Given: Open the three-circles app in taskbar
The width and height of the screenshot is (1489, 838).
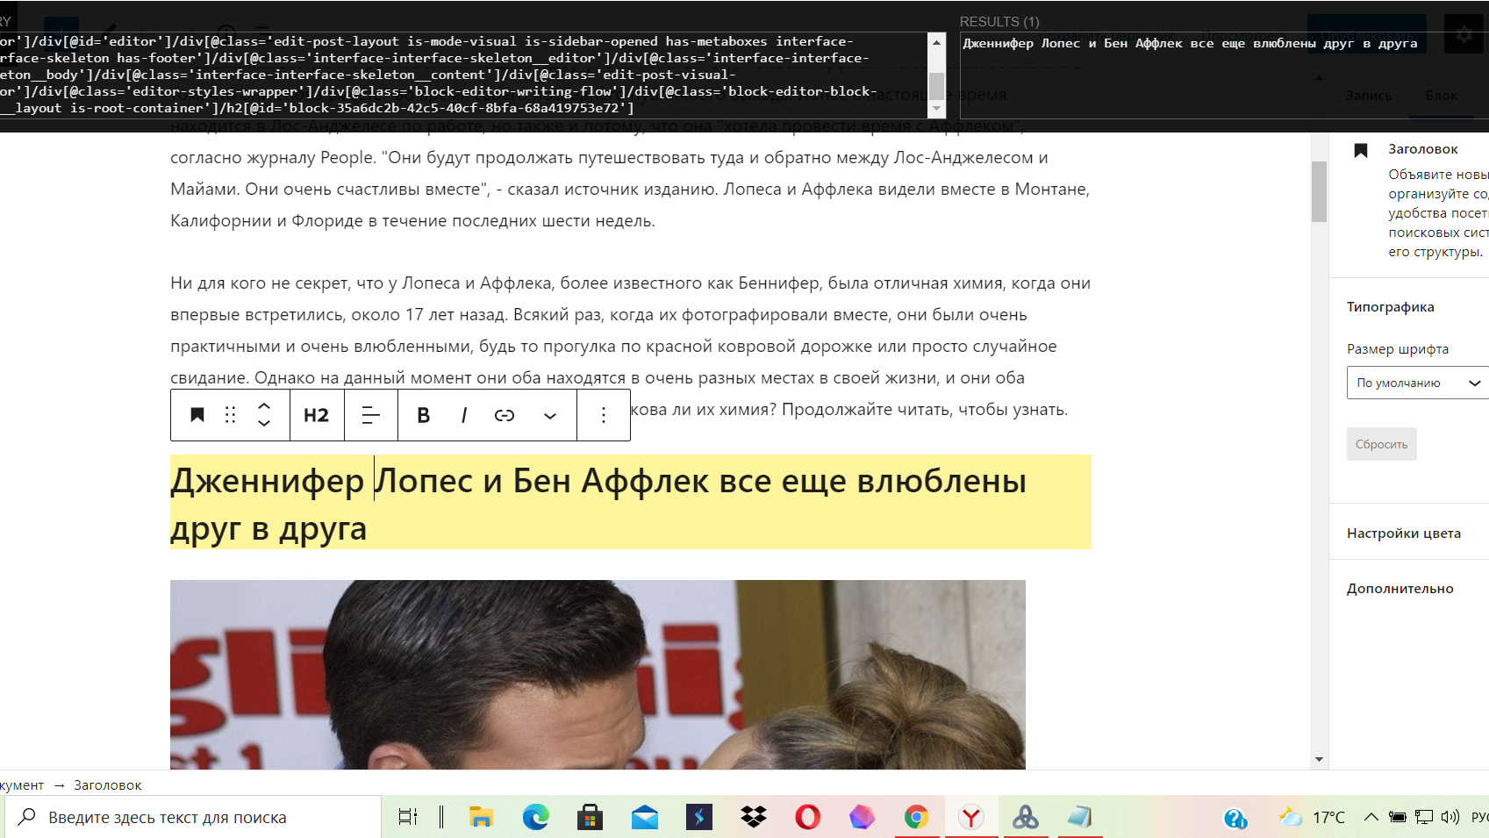Looking at the screenshot, I should tap(1025, 817).
